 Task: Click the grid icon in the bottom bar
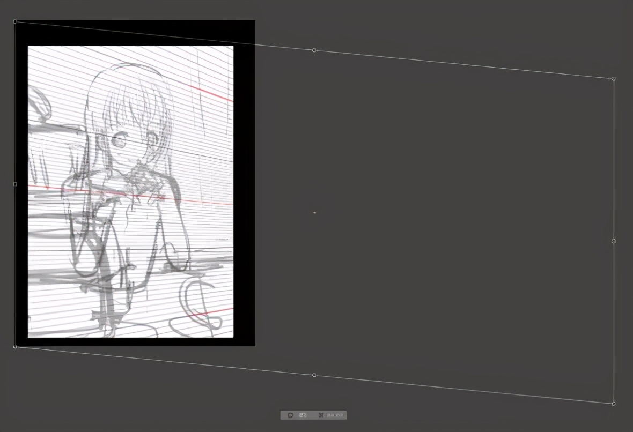click(x=321, y=415)
